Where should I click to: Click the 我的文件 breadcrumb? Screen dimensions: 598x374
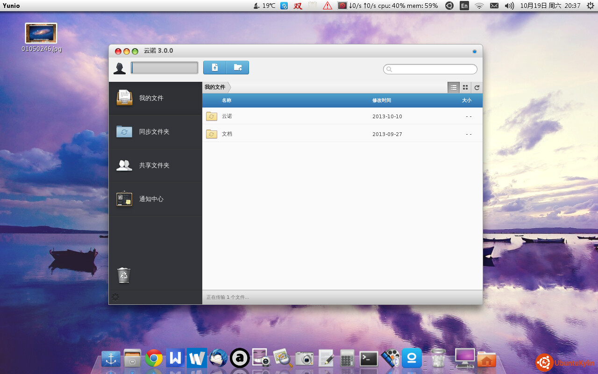pyautogui.click(x=215, y=87)
